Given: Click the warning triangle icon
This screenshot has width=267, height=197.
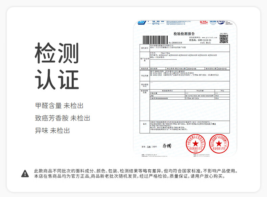Looking at the screenshot, I should pos(25,173).
